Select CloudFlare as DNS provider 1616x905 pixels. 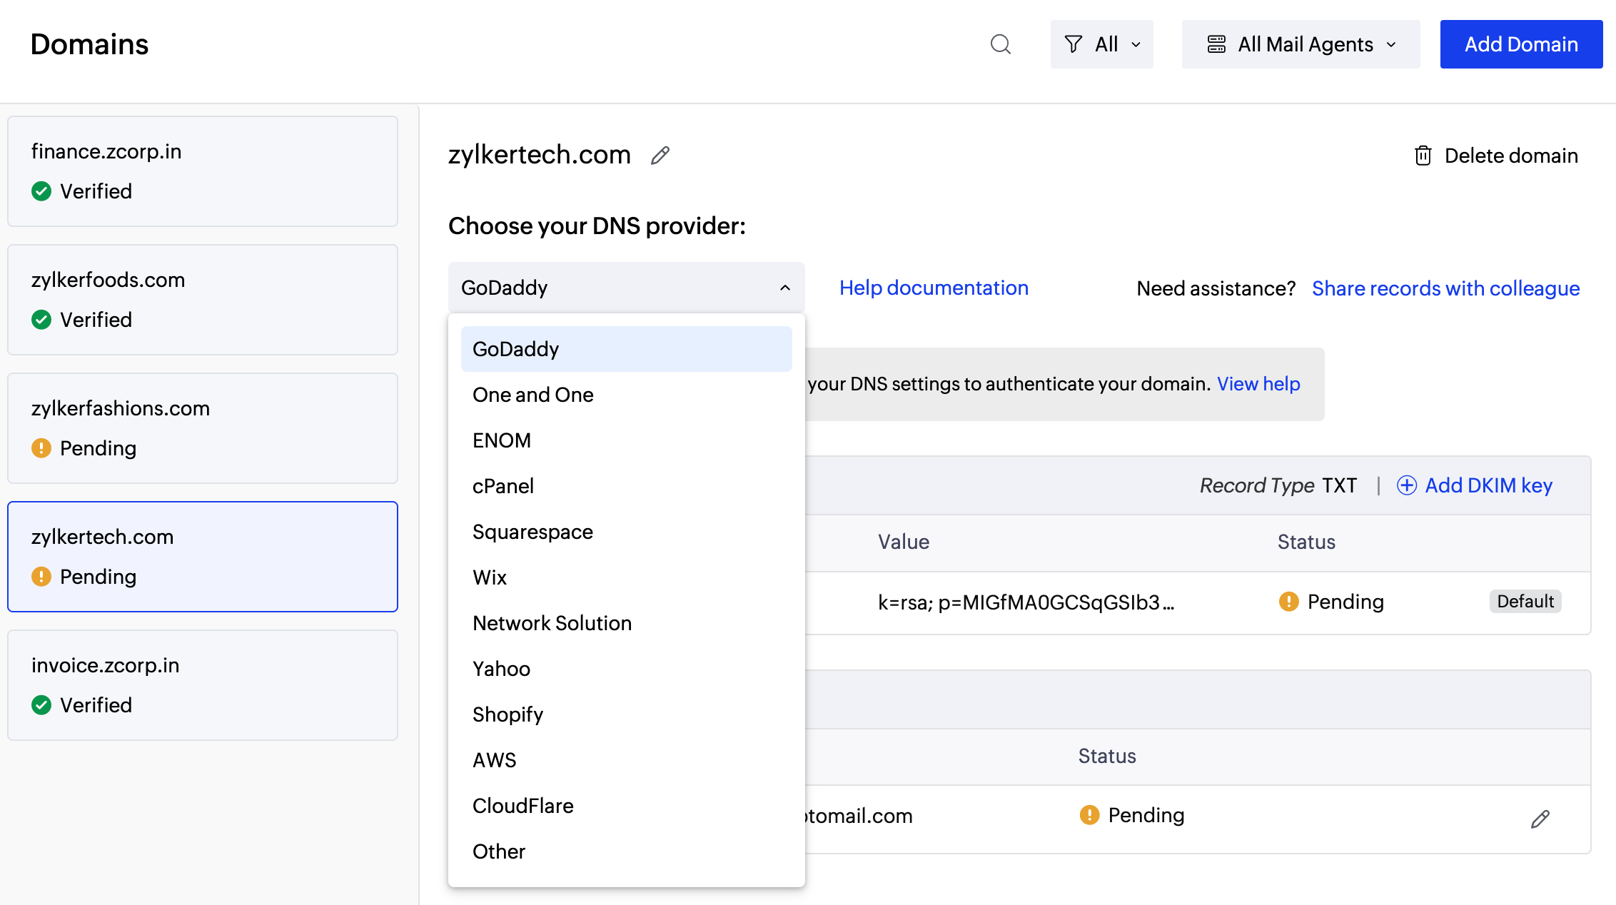click(522, 805)
